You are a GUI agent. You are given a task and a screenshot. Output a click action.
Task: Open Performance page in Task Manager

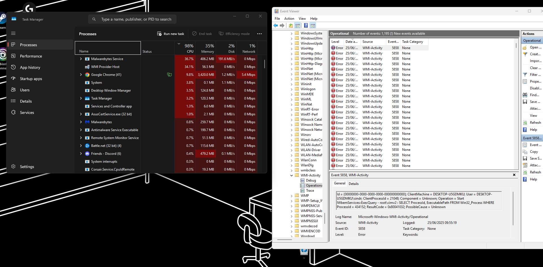(40, 56)
